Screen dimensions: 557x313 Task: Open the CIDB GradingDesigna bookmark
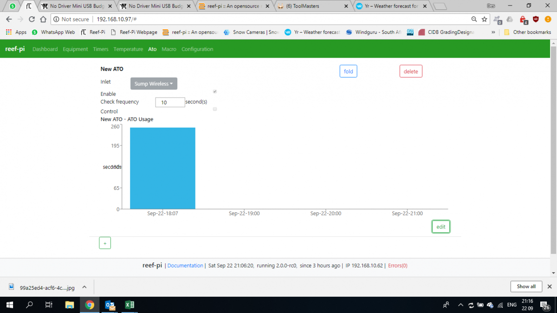click(x=447, y=32)
